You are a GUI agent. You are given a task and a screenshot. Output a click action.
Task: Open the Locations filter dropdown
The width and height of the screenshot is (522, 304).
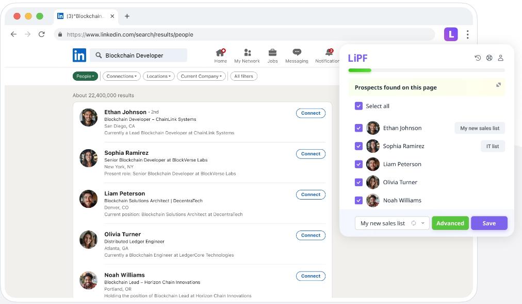(x=159, y=76)
